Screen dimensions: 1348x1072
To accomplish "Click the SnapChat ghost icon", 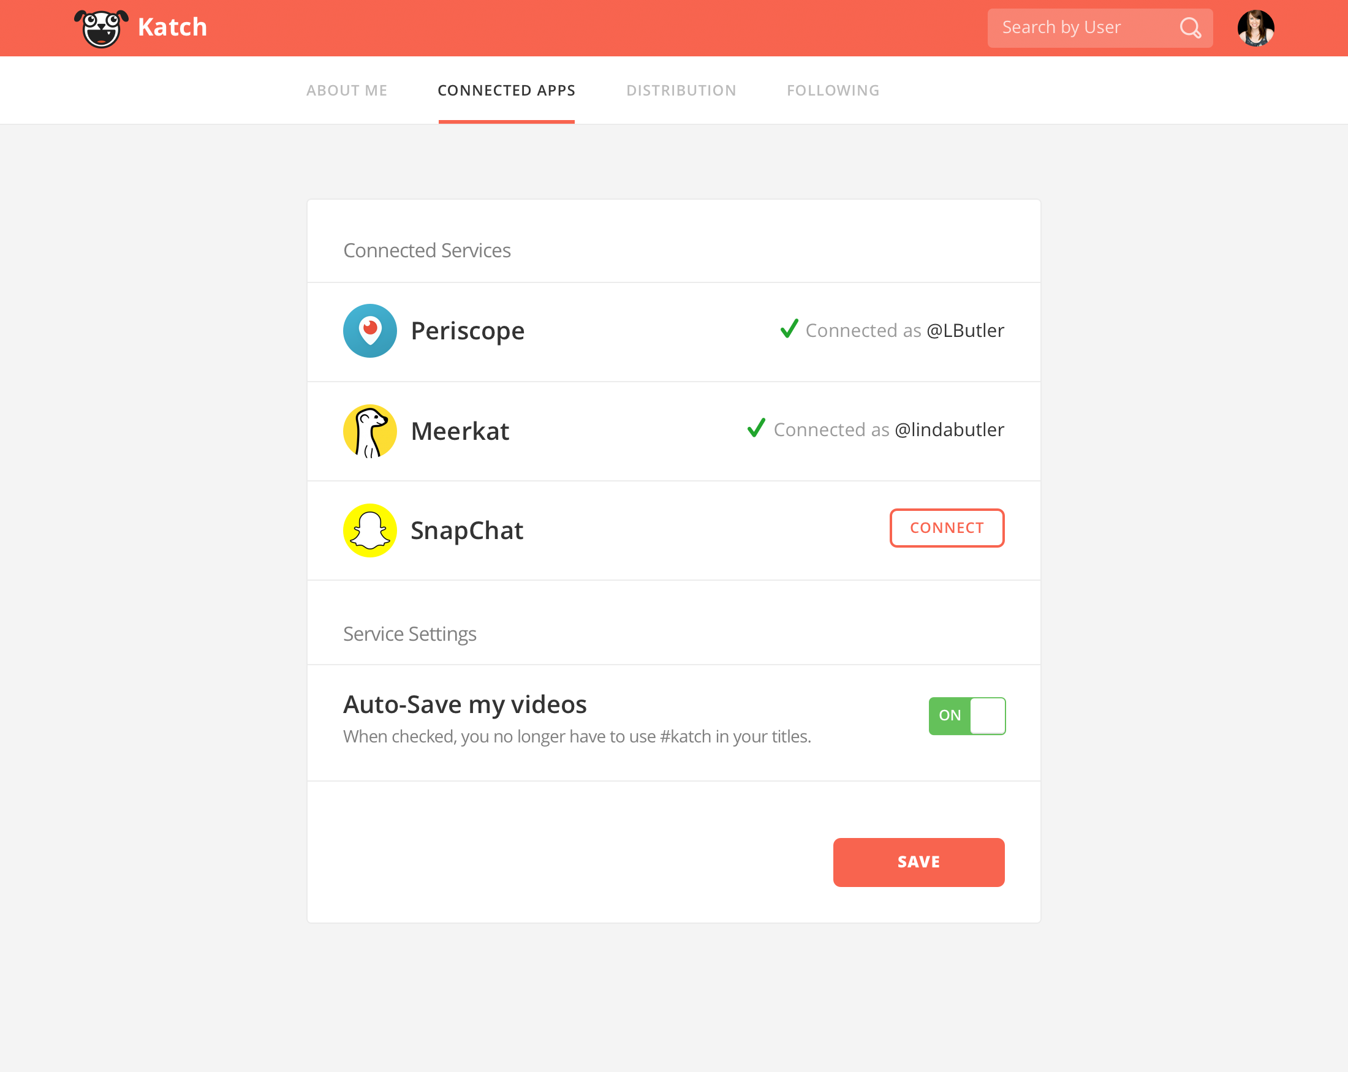I will tap(370, 530).
